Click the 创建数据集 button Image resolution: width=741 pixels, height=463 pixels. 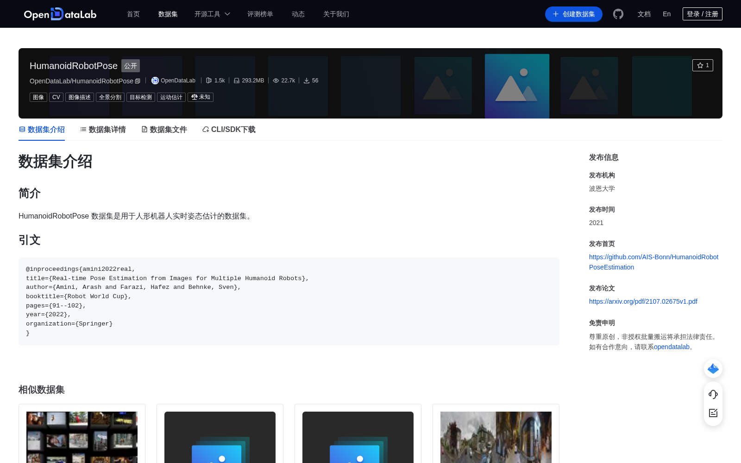[574, 14]
